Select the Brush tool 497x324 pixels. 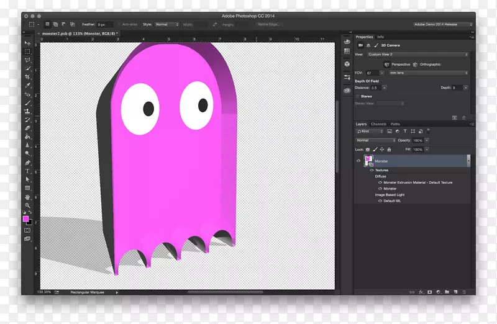pos(27,103)
